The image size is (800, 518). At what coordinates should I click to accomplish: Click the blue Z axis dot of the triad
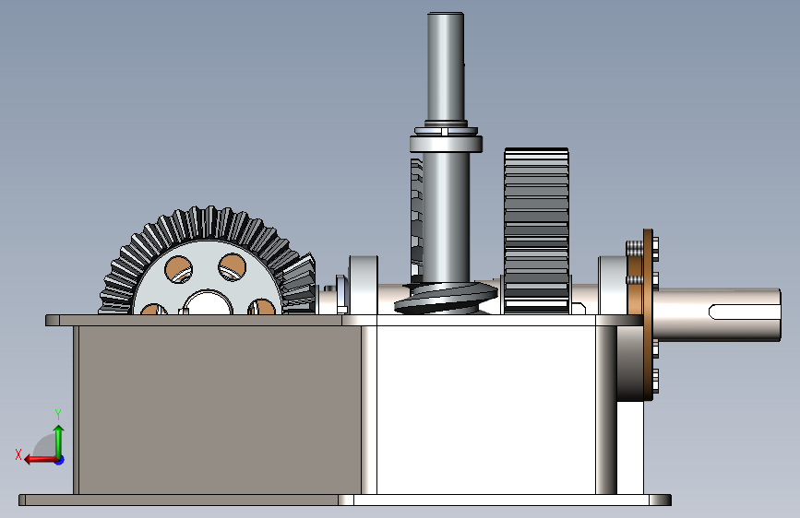[60, 460]
